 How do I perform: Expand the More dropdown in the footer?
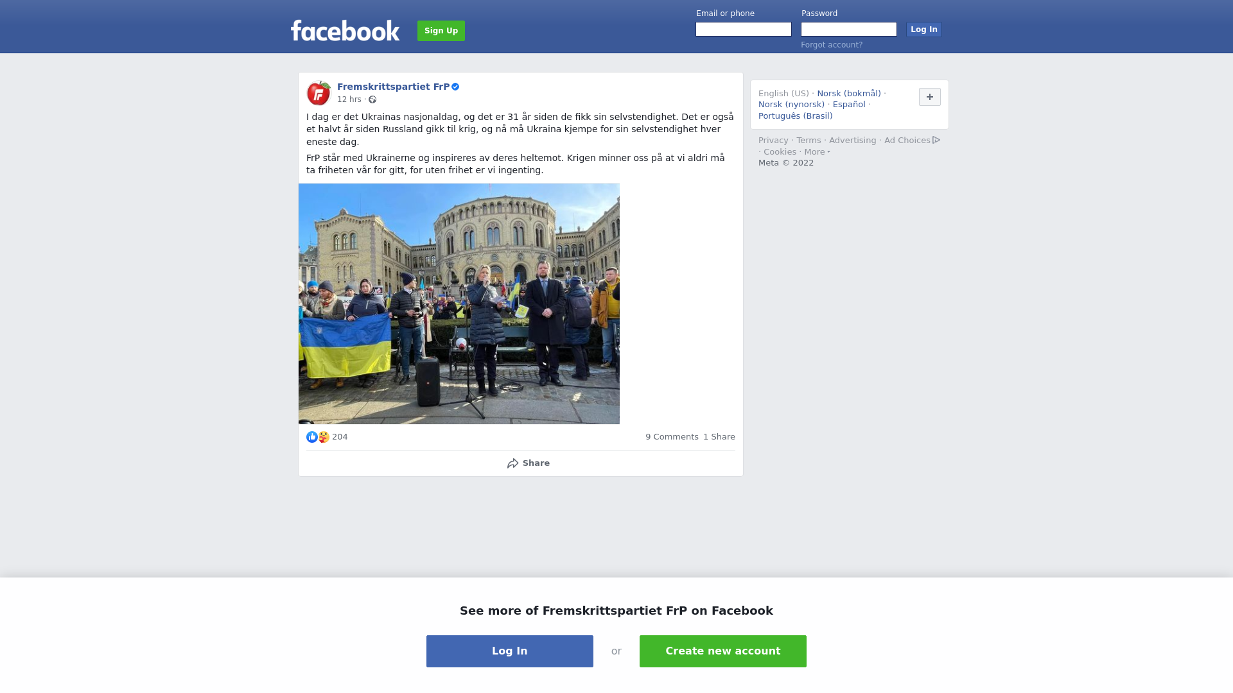(818, 152)
